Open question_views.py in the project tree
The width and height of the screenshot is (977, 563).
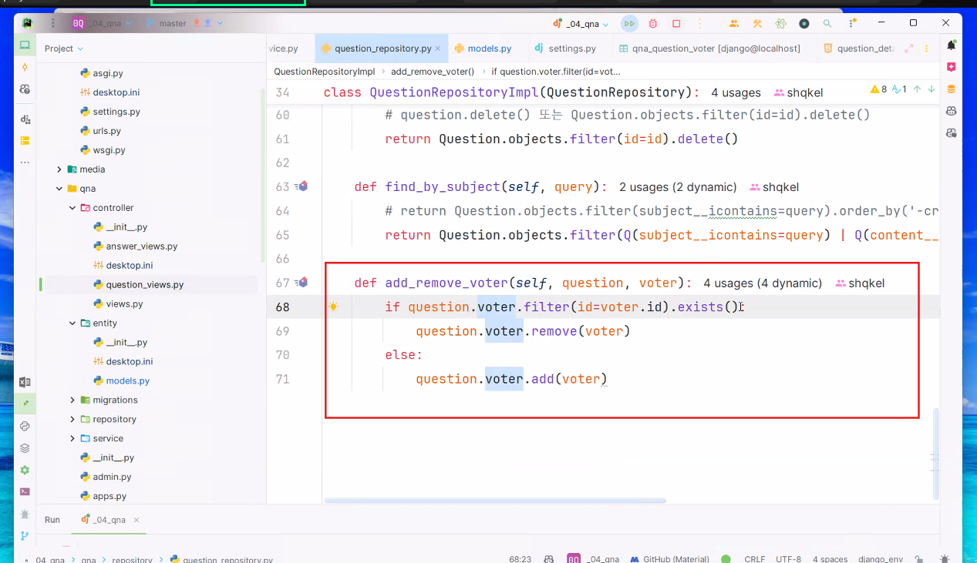[x=144, y=285]
